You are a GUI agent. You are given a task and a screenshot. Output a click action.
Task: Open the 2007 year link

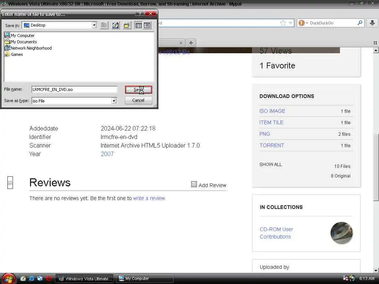pyautogui.click(x=107, y=154)
